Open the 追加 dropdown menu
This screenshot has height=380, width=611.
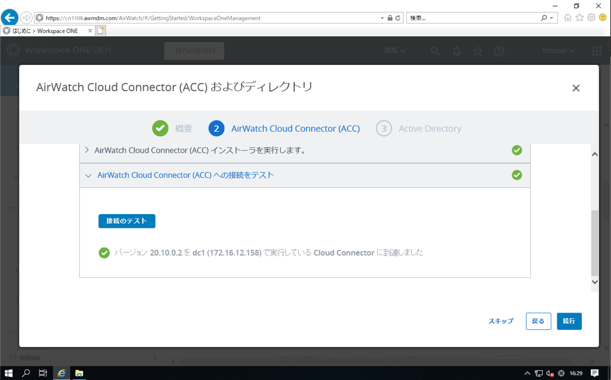point(395,50)
